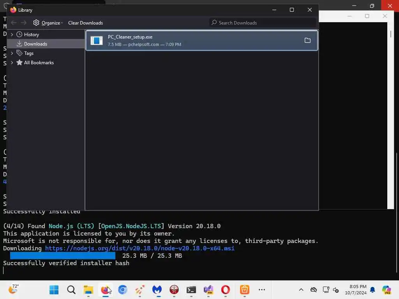Go forward in Library navigation
Screen dimensions: 399x299
click(23, 23)
